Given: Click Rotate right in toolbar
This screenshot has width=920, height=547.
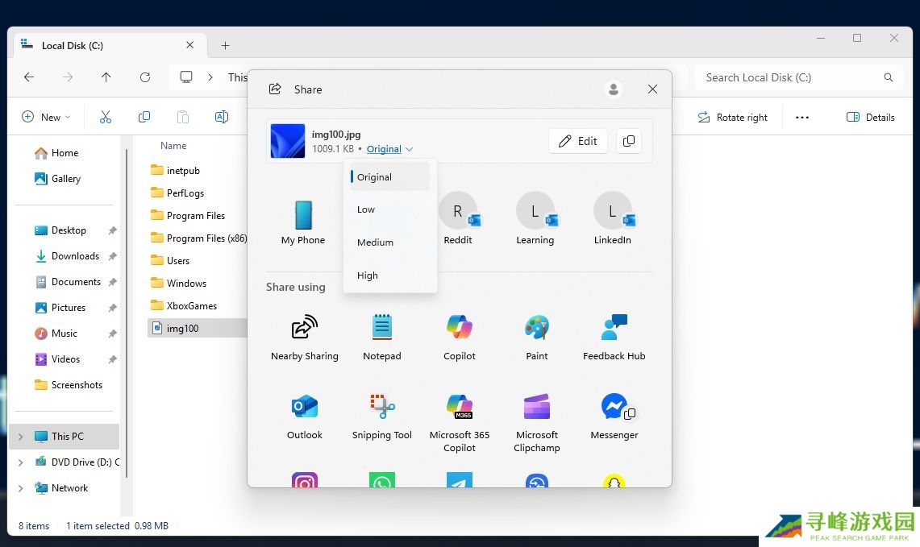Looking at the screenshot, I should pyautogui.click(x=732, y=118).
